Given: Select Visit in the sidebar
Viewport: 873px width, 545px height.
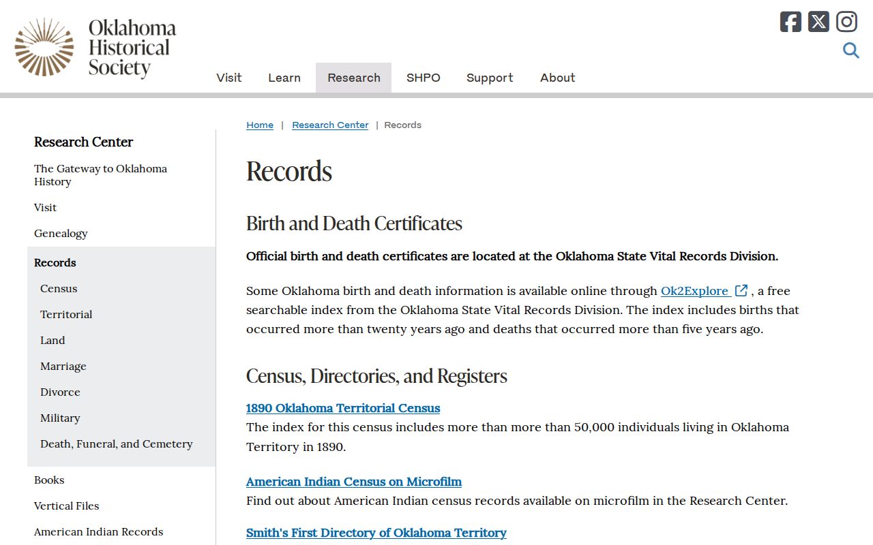Looking at the screenshot, I should tap(45, 208).
